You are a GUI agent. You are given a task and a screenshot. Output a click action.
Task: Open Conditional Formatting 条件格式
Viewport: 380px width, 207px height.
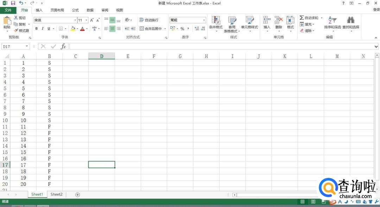(x=216, y=24)
